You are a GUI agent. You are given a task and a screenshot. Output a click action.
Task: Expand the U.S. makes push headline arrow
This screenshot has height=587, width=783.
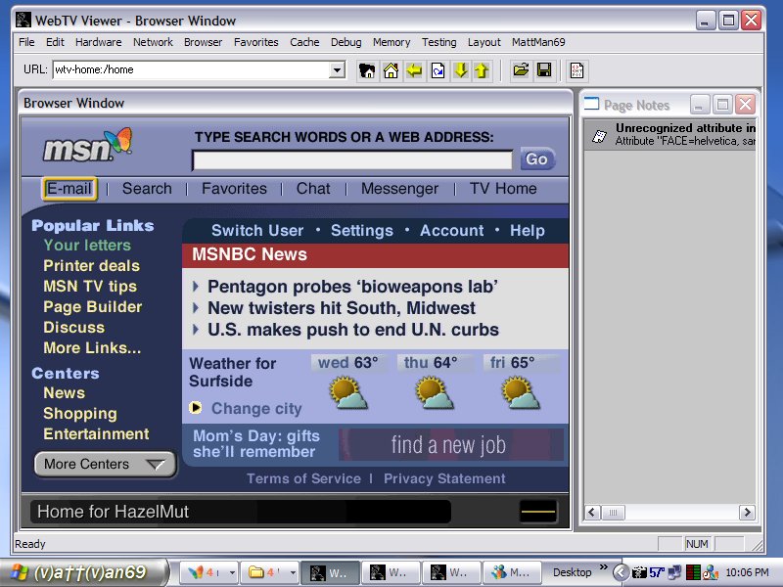click(x=195, y=330)
